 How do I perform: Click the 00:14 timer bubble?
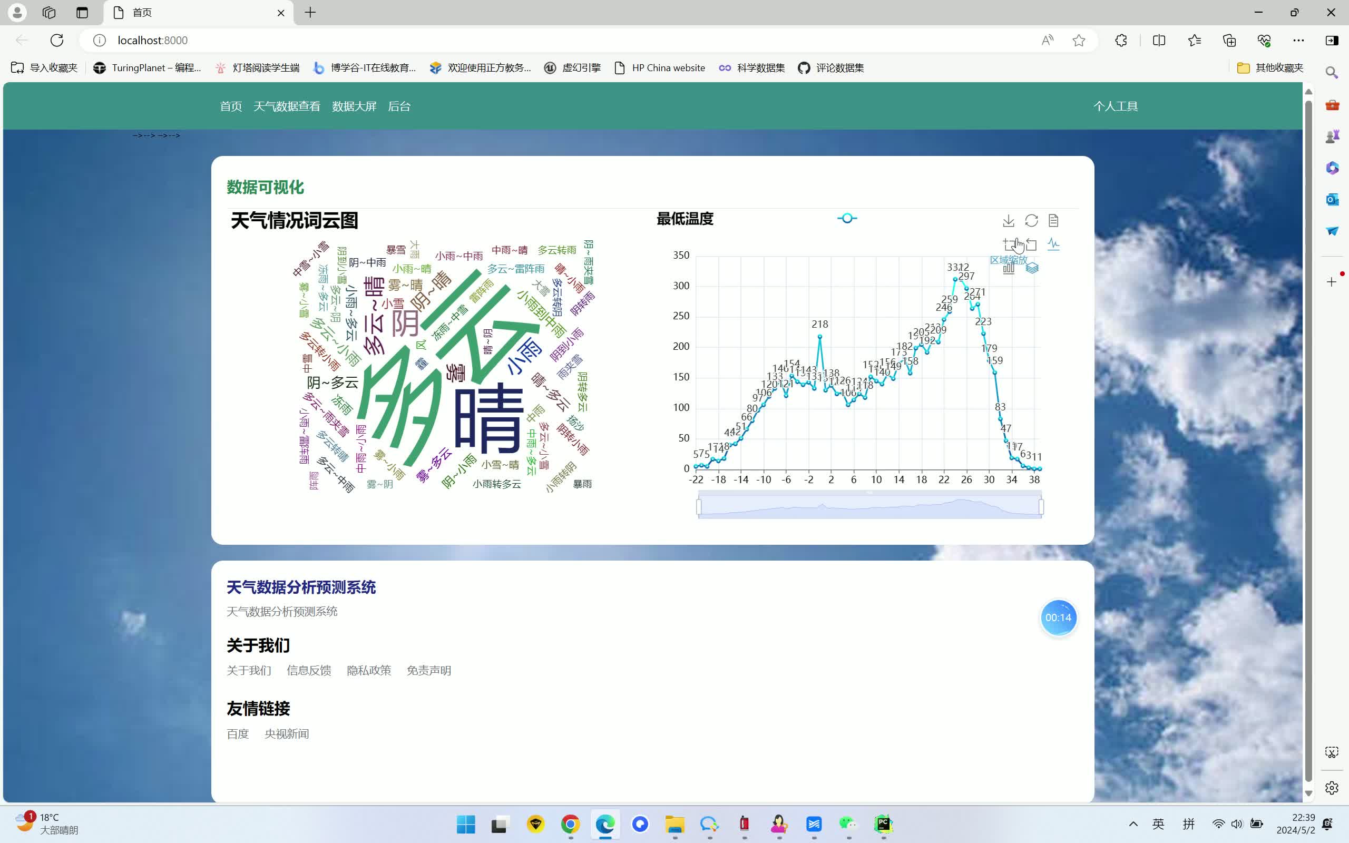1059,617
